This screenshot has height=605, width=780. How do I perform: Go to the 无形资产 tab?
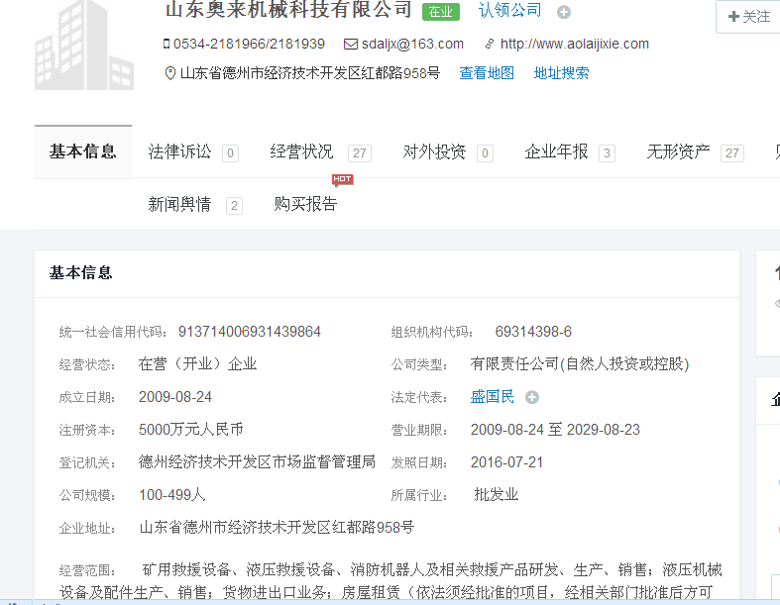coord(678,152)
